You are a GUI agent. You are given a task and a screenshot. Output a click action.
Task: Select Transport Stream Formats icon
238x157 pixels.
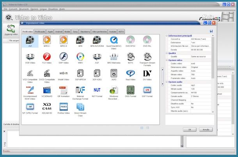tap(147, 57)
